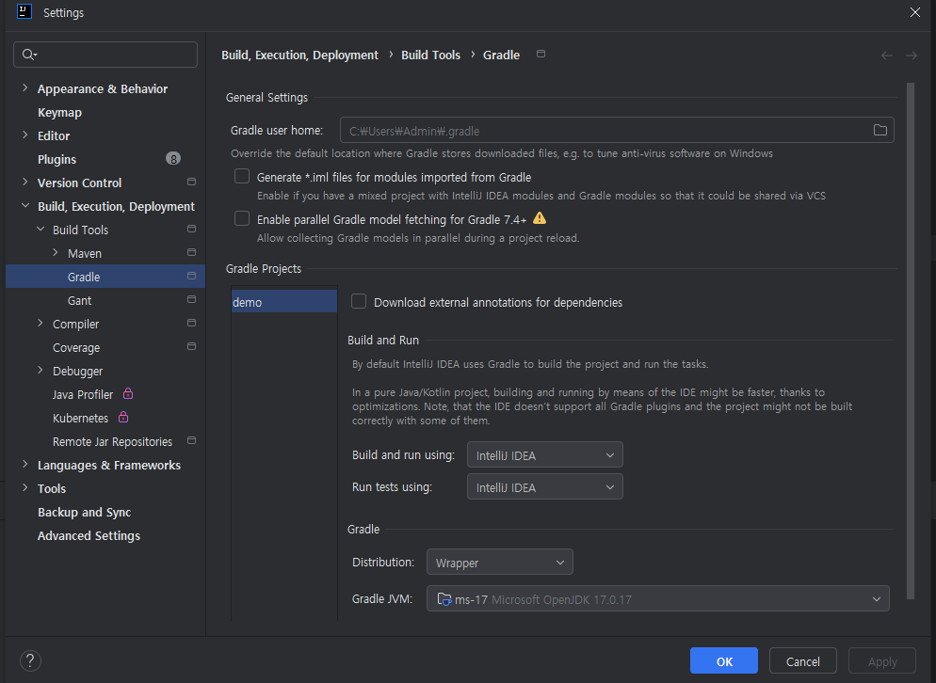Image resolution: width=936 pixels, height=683 pixels.
Task: Click the lock icon next to Java Profiler
Action: coord(128,393)
